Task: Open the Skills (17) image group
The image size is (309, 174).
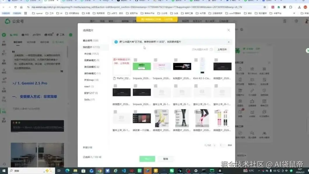Action: (89, 100)
